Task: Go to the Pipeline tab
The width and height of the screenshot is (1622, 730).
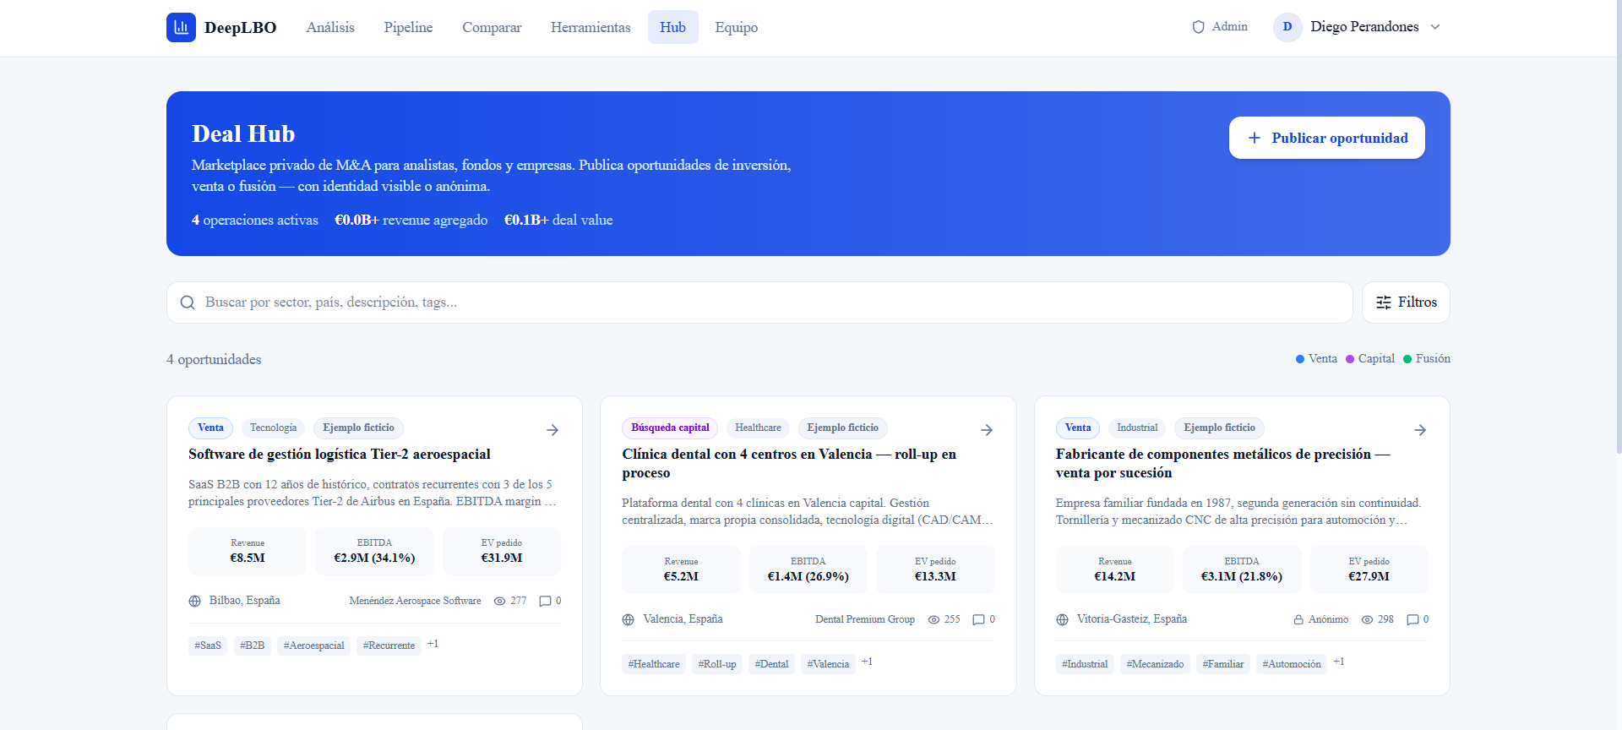Action: [408, 27]
